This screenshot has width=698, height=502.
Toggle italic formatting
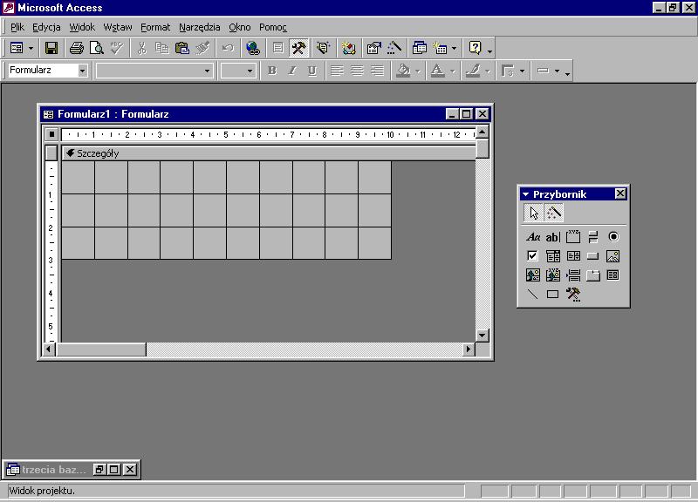click(x=292, y=71)
